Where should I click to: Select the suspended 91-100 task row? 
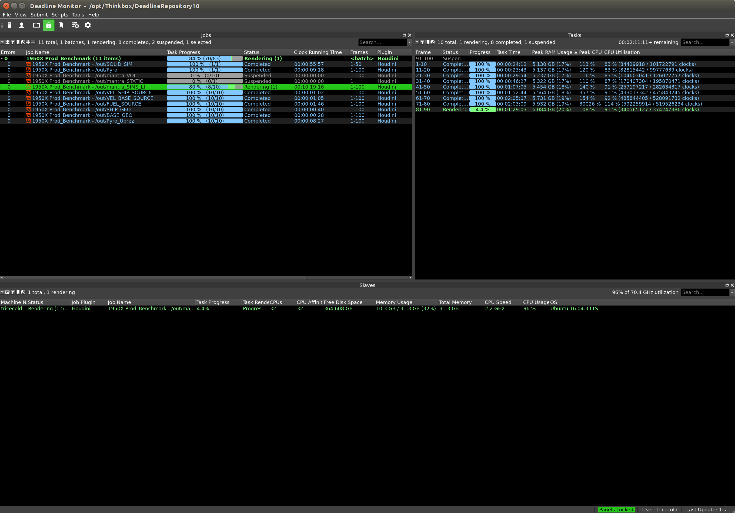[574, 59]
